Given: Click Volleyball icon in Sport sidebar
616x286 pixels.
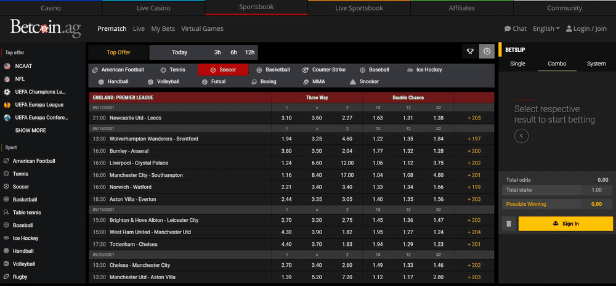Looking at the screenshot, I should coord(6,264).
